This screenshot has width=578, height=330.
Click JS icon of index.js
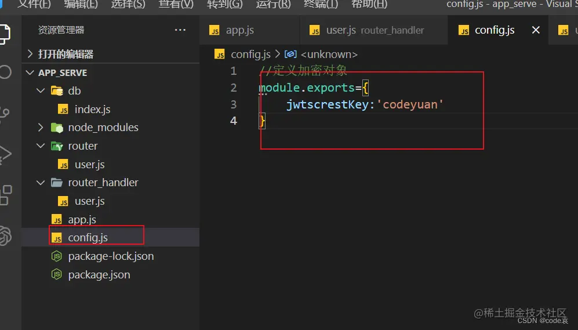(x=63, y=110)
